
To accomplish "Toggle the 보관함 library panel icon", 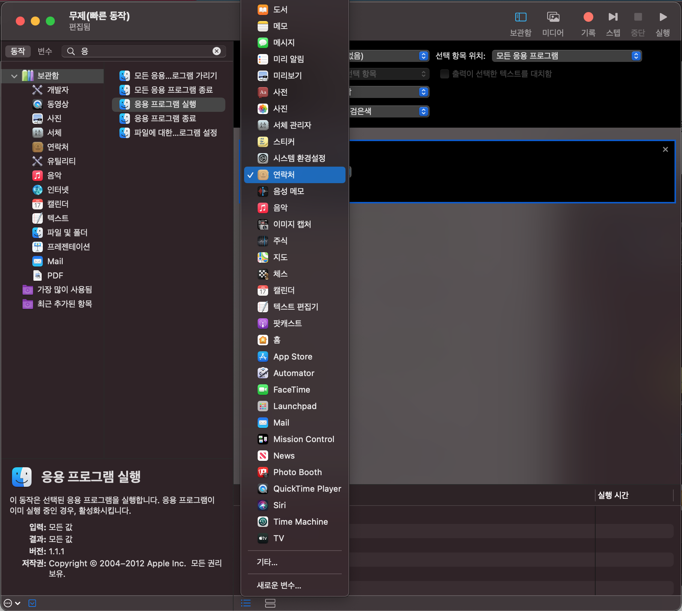I will (x=521, y=17).
